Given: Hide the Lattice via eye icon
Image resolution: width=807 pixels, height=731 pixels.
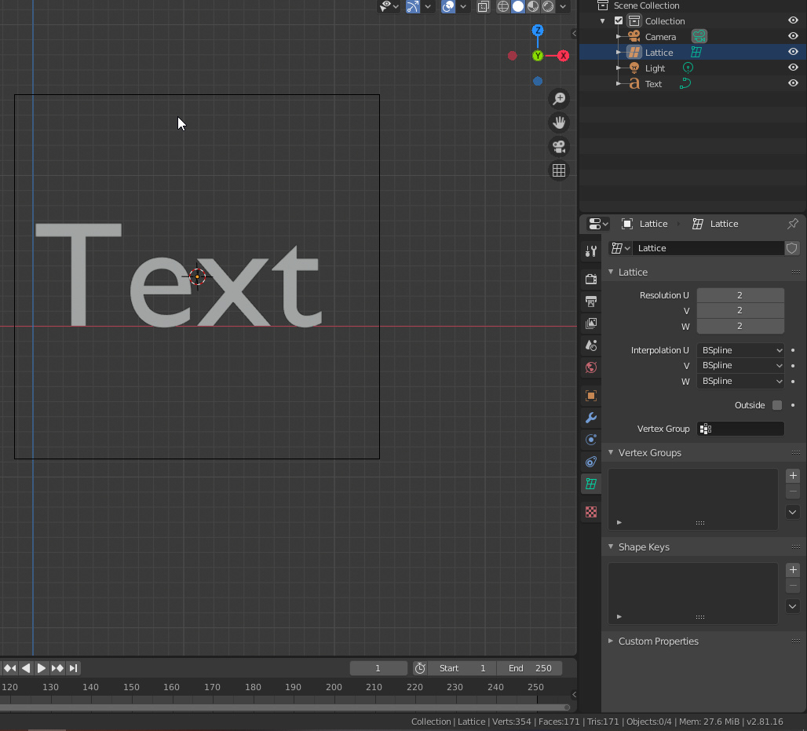Looking at the screenshot, I should (x=793, y=52).
